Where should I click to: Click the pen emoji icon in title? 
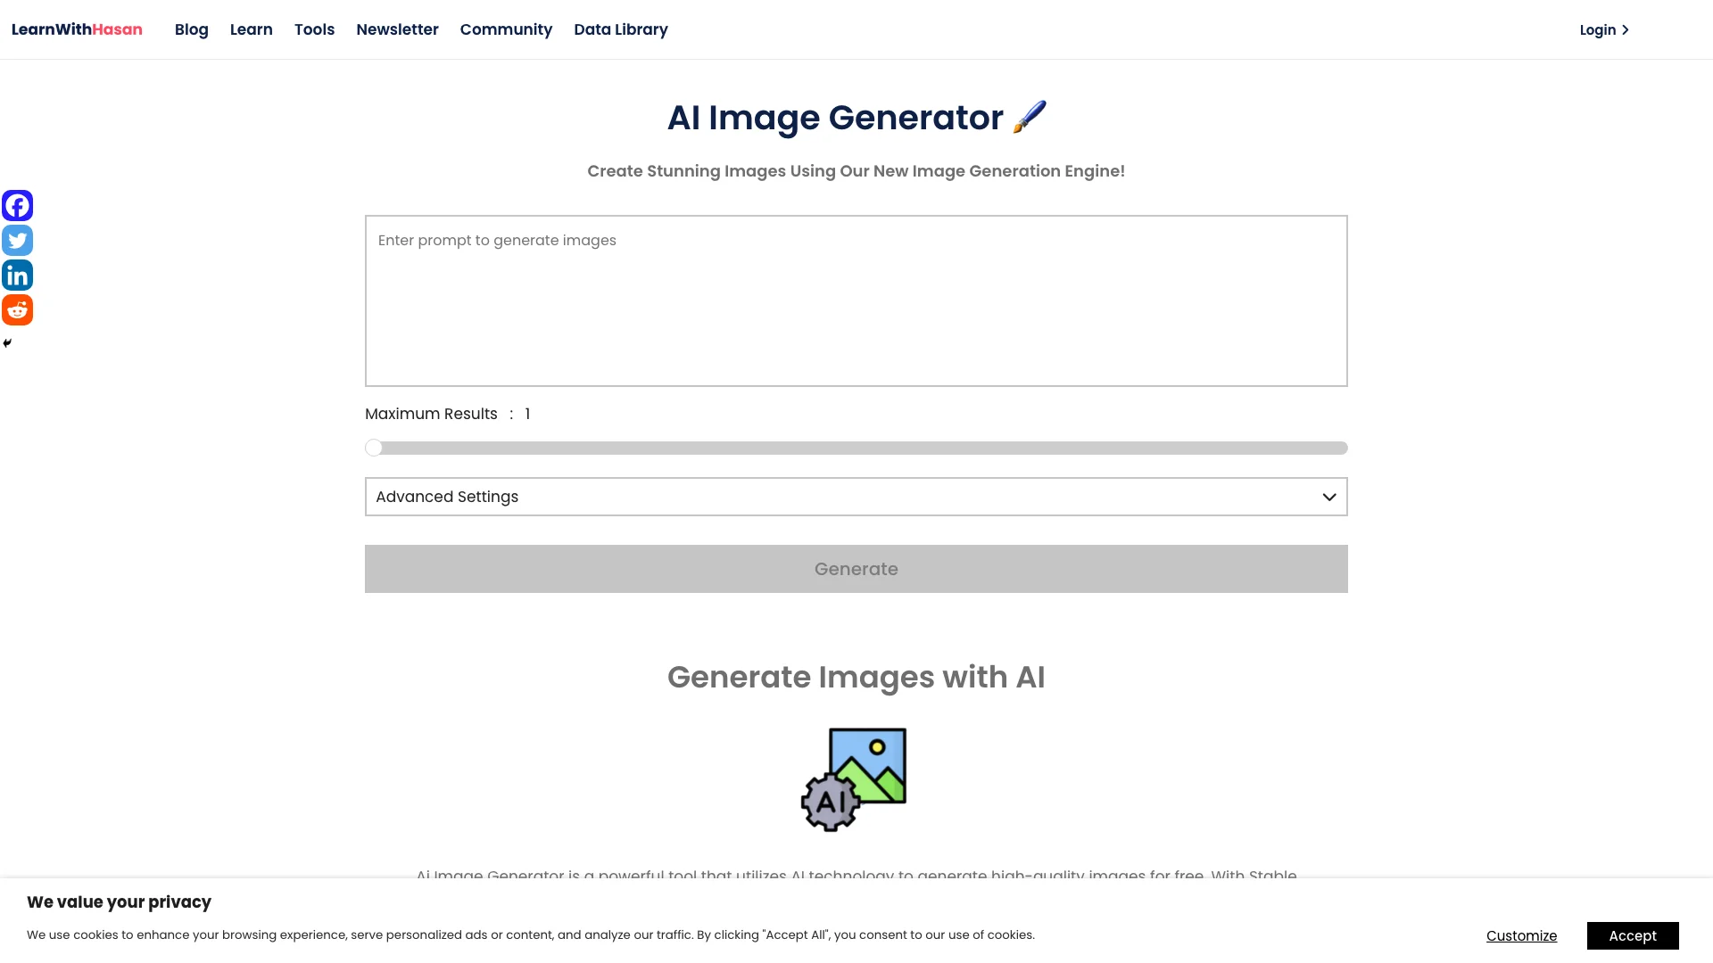point(1029,117)
